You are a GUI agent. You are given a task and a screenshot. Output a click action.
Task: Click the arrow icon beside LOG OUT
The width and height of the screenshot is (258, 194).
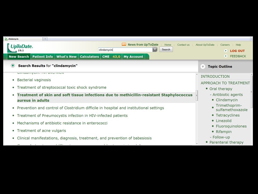click(226, 51)
